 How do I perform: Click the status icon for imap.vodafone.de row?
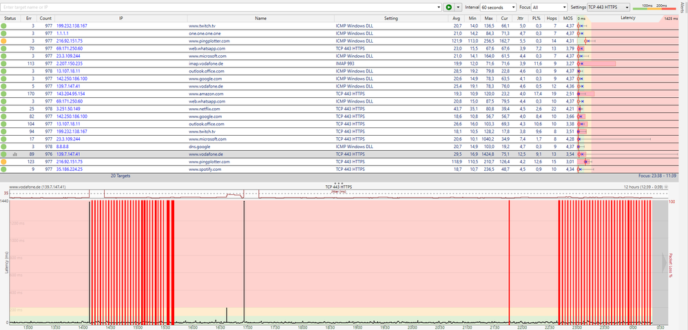pos(4,63)
